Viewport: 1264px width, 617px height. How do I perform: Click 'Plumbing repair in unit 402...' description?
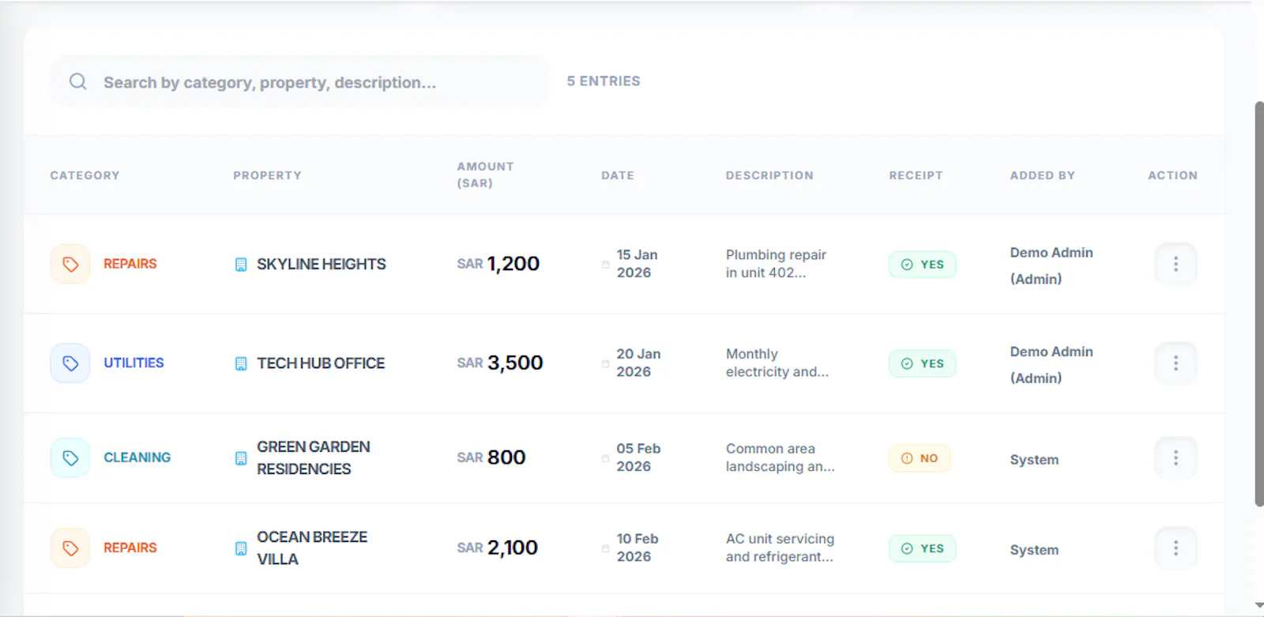[776, 264]
